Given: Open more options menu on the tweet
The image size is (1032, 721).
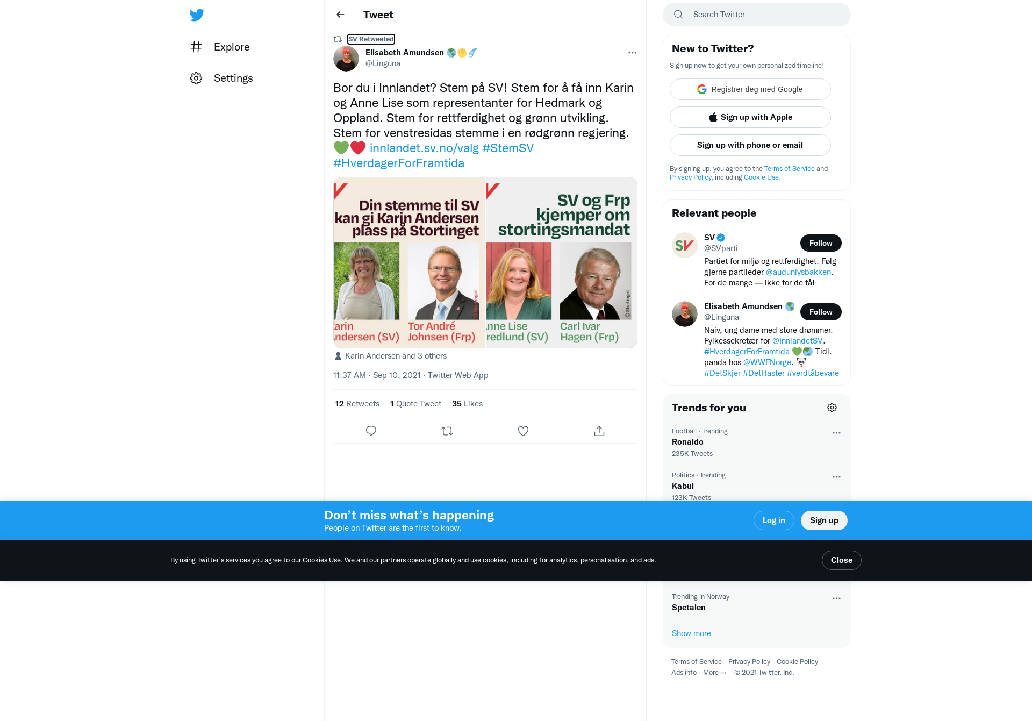Looking at the screenshot, I should 632,53.
